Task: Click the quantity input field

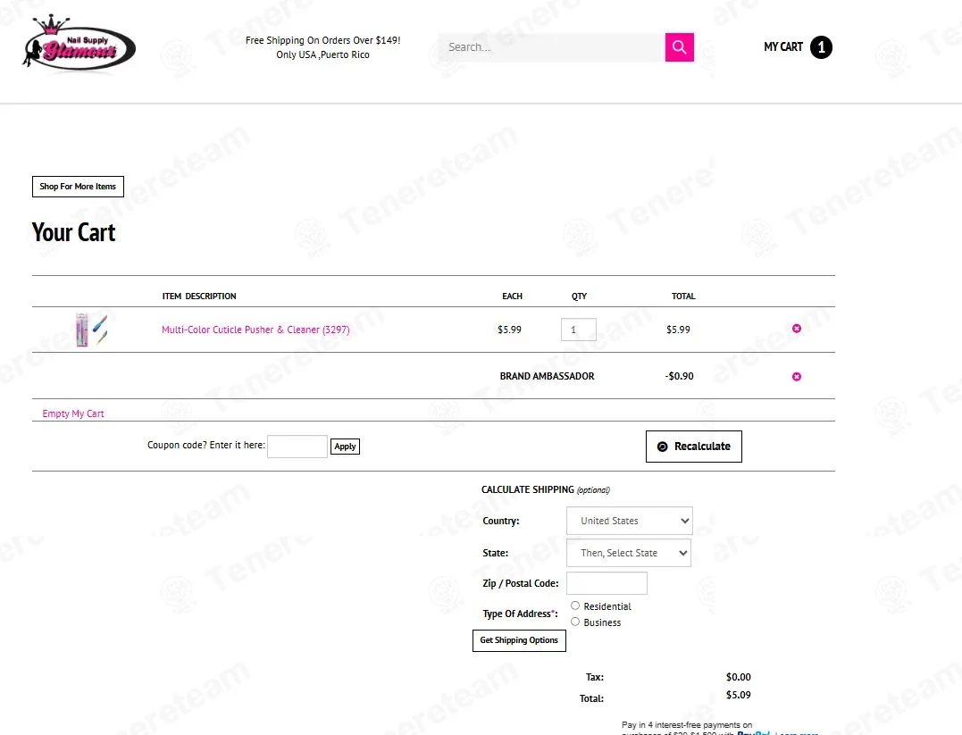Action: coord(579,330)
